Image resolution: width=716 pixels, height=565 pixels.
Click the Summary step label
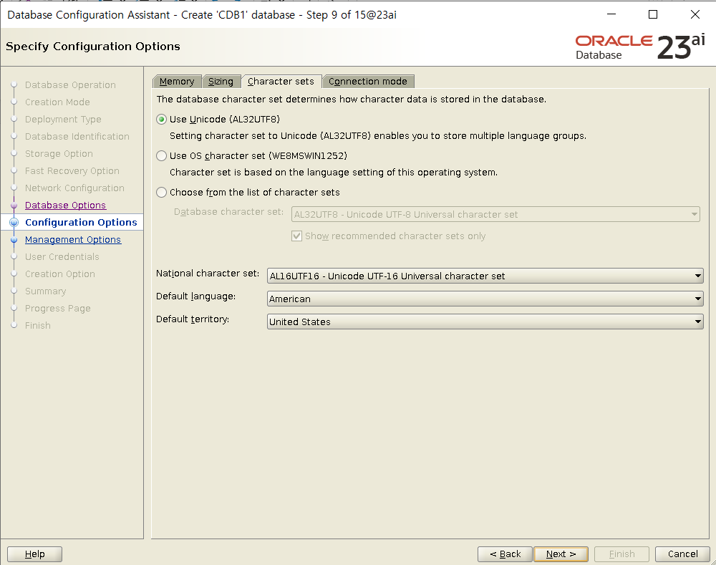tap(46, 291)
